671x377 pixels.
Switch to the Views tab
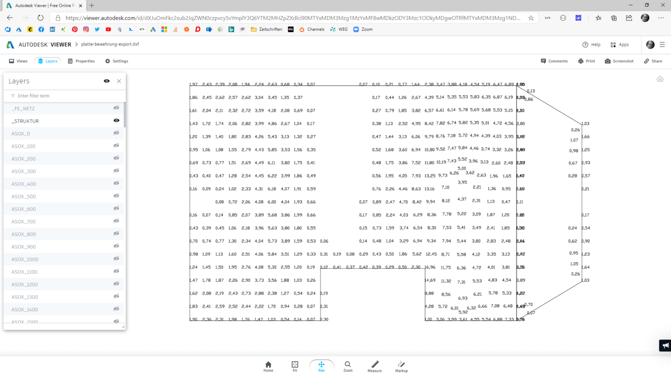(x=18, y=61)
